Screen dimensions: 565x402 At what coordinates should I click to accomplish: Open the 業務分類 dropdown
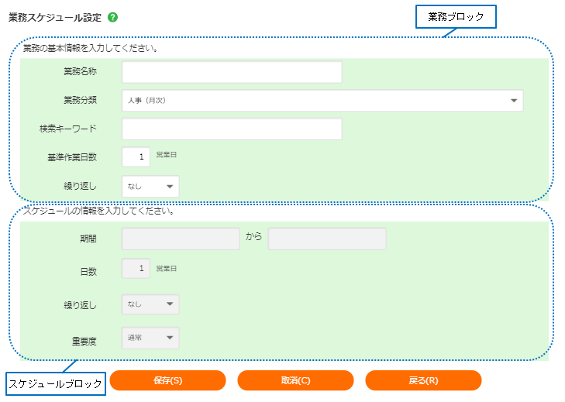click(322, 101)
